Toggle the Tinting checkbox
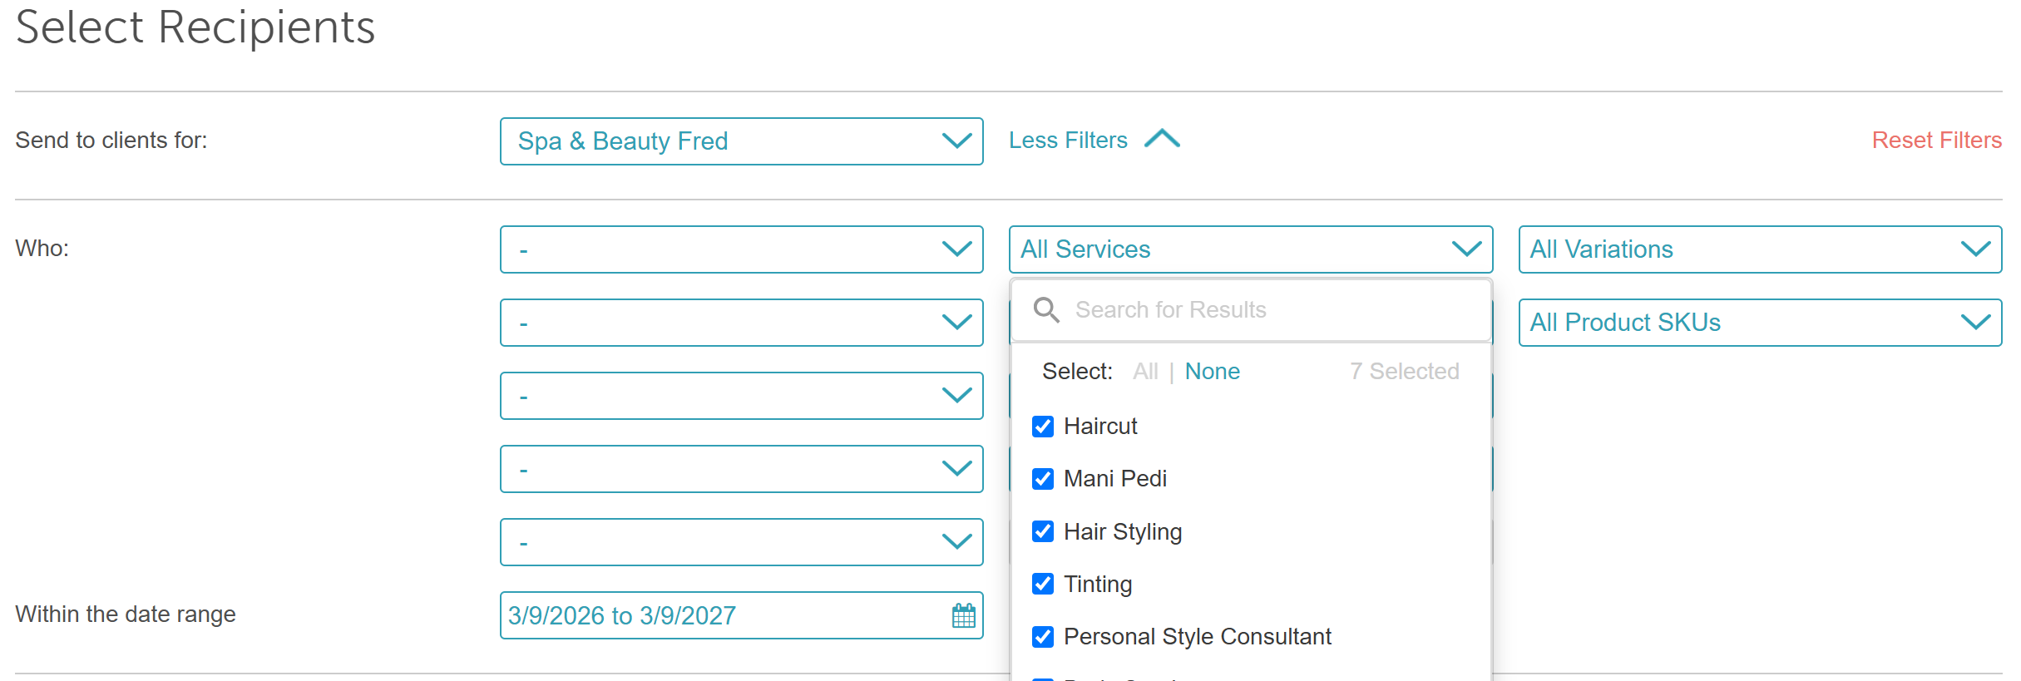The image size is (2021, 681). point(1043,584)
